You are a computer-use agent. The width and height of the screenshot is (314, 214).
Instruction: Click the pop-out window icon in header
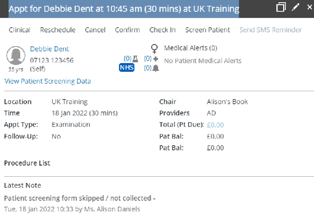(281, 7)
